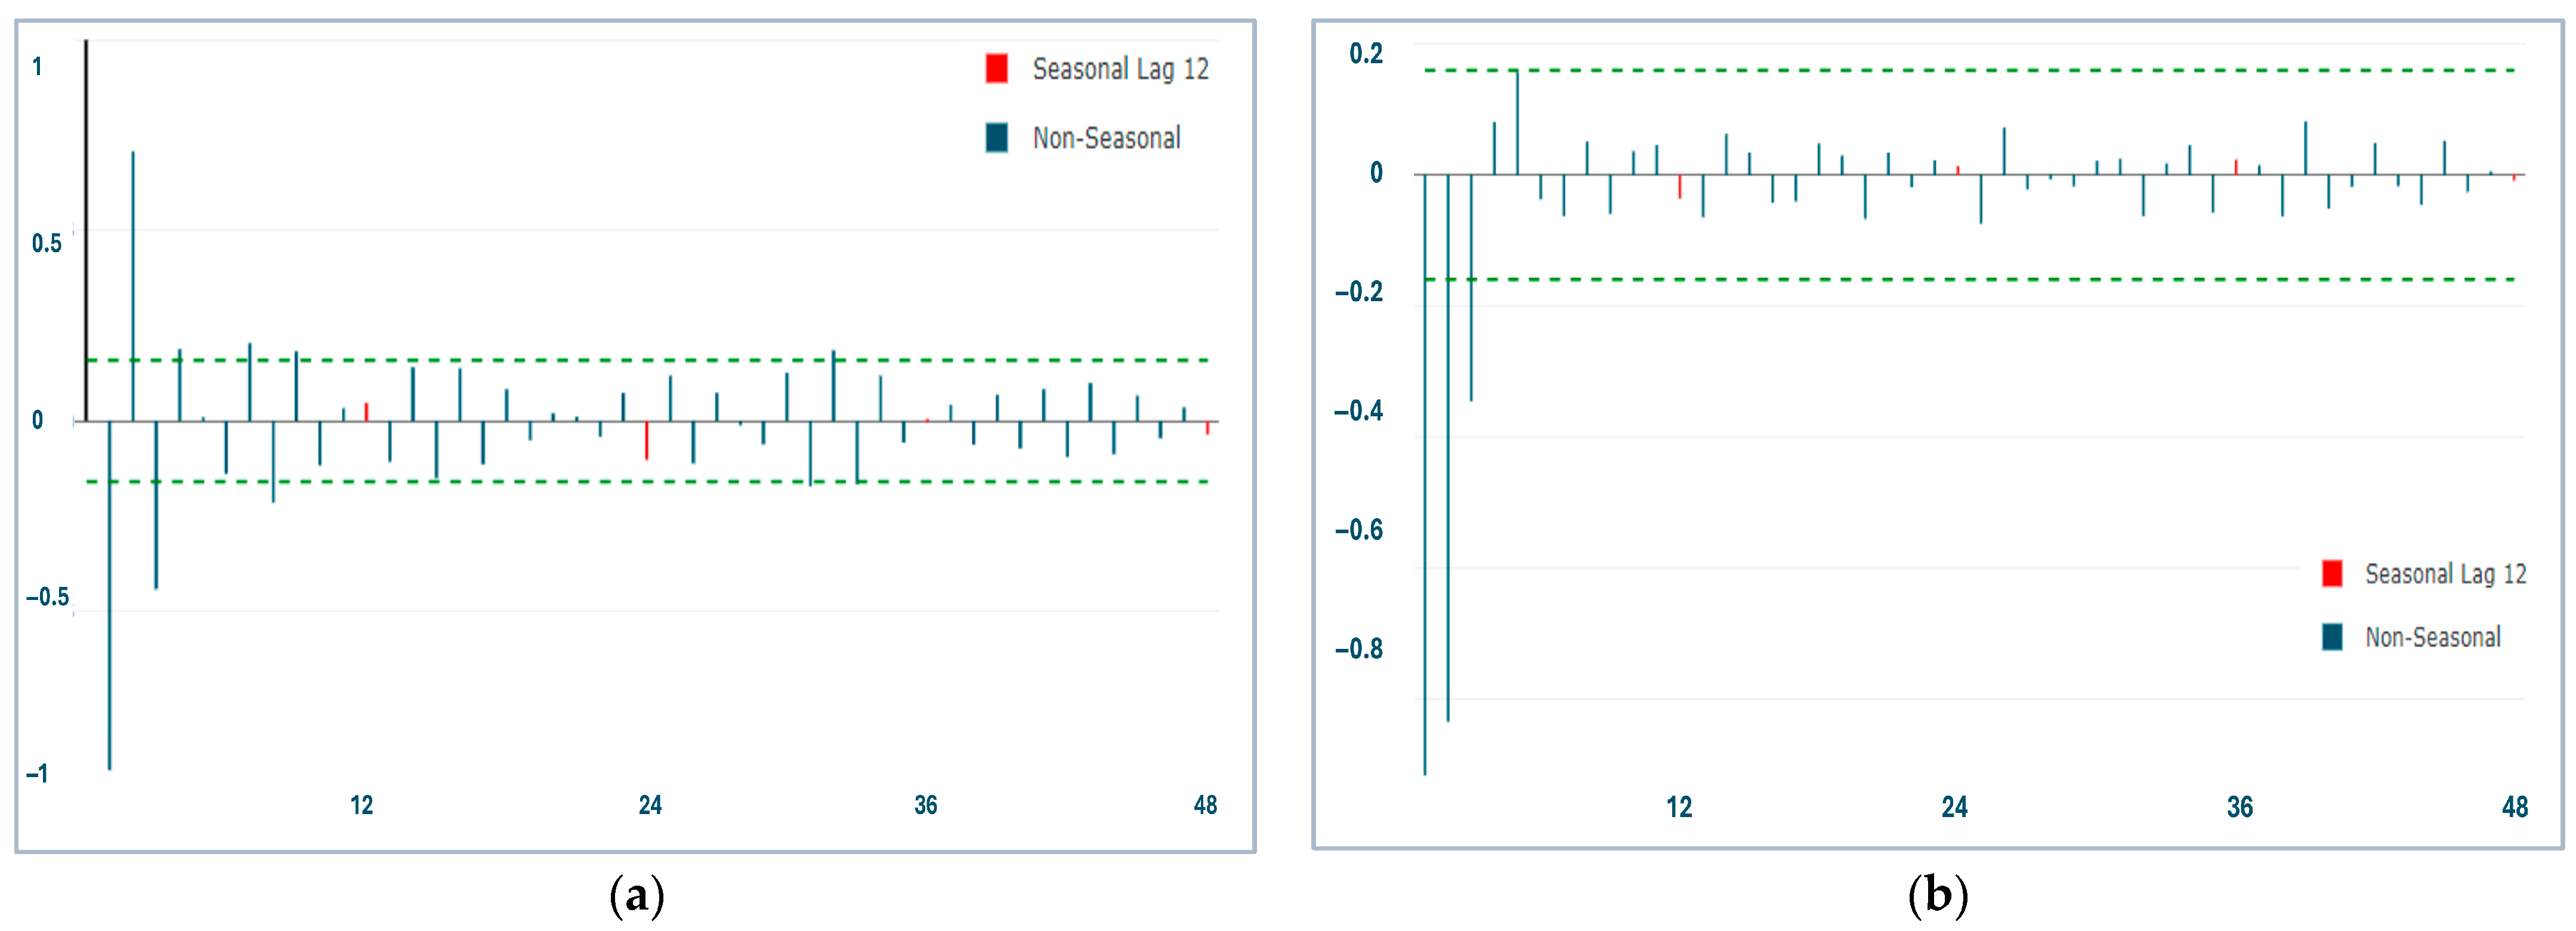Select 'Non-Seasonal' legend label in chart (b)
2576x931 pixels.
point(2432,638)
